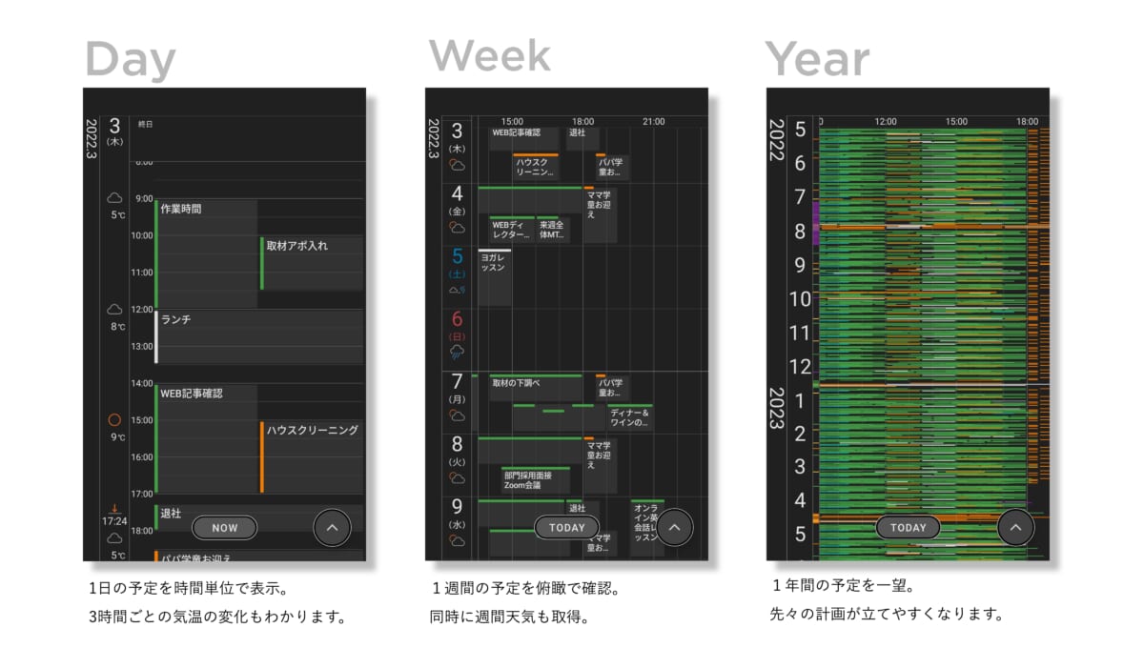The image size is (1144, 648).
Task: Tap the 2022.3 month label in Week view
Action: [x=434, y=139]
